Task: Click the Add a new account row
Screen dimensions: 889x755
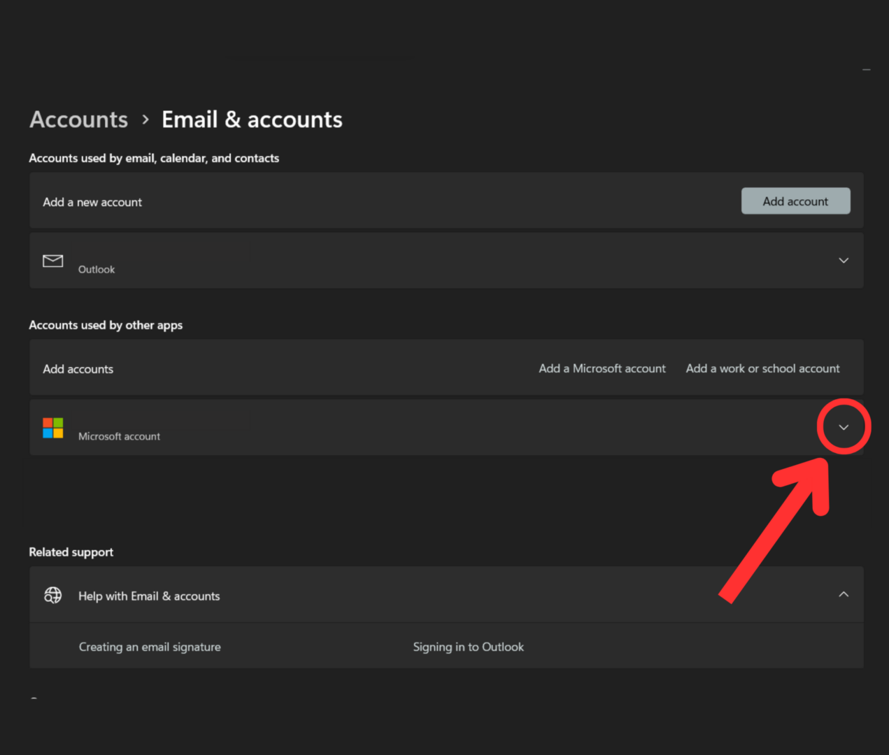Action: pos(92,201)
